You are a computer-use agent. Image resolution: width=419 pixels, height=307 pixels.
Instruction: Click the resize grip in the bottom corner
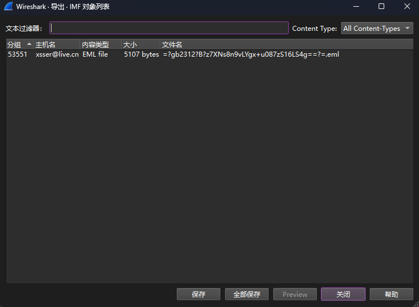[x=416, y=304]
